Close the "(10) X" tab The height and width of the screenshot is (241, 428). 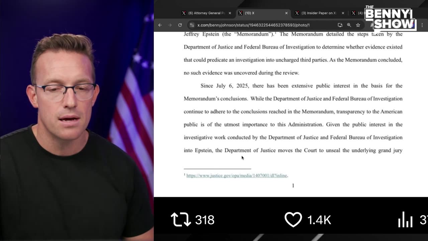click(286, 13)
